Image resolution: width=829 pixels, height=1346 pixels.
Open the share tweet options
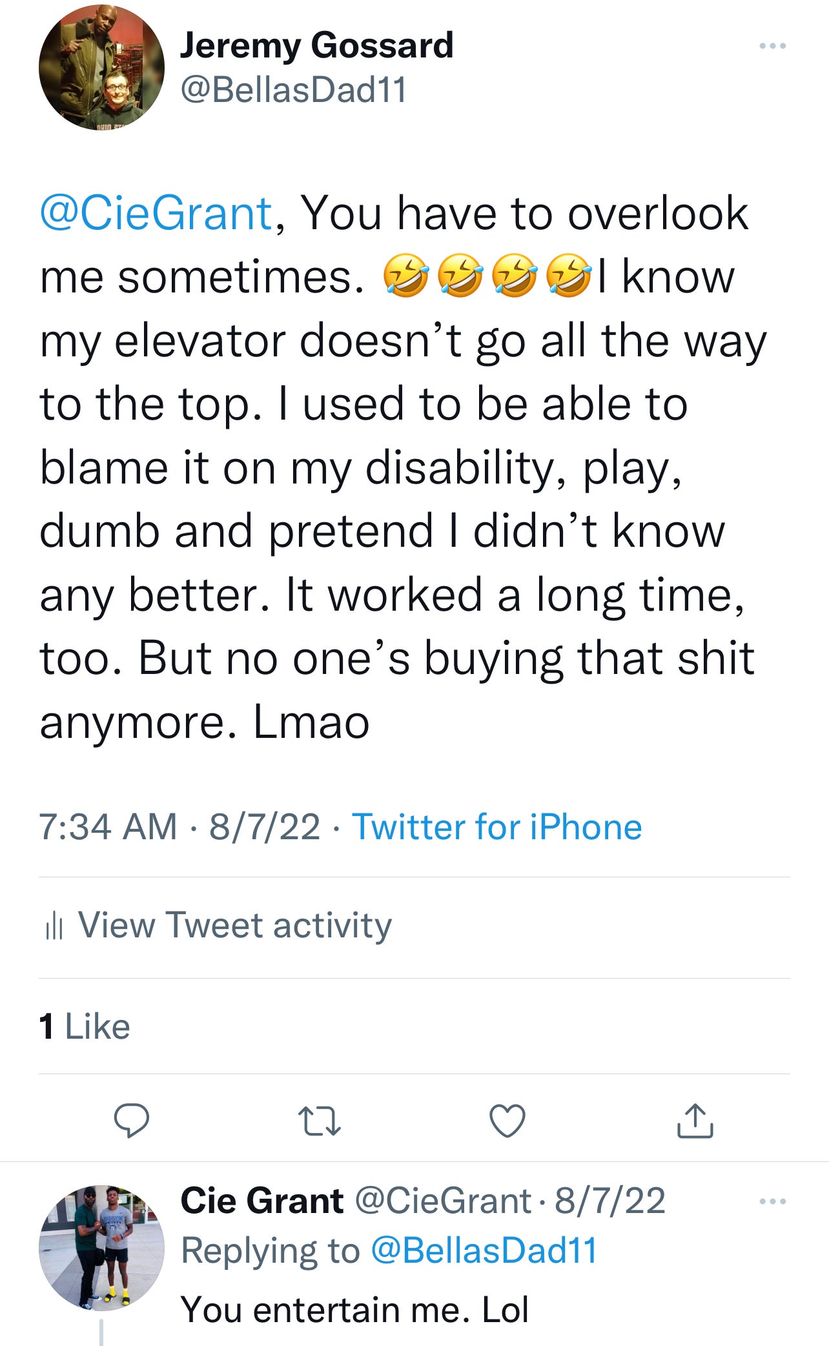695,1121
